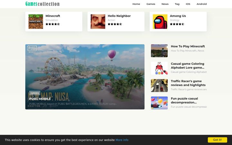232x145 pixels.
Task: Open the Traffic Racer thumbnail
Action: point(159,85)
